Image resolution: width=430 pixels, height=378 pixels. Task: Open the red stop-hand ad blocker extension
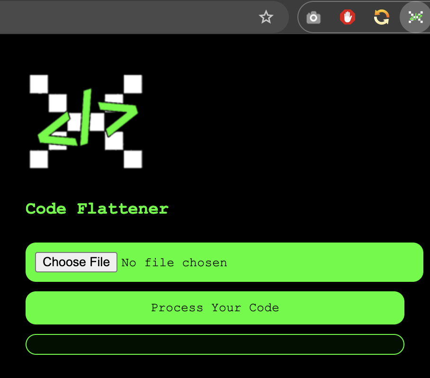click(x=348, y=17)
